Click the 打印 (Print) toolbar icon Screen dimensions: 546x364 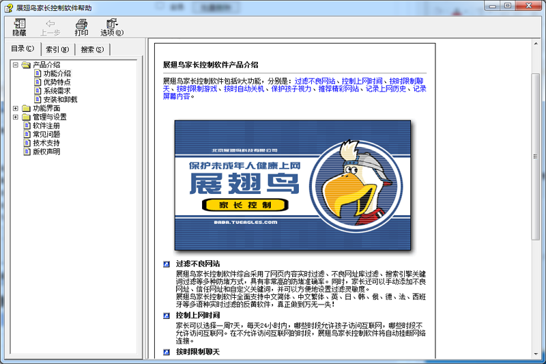[81, 27]
